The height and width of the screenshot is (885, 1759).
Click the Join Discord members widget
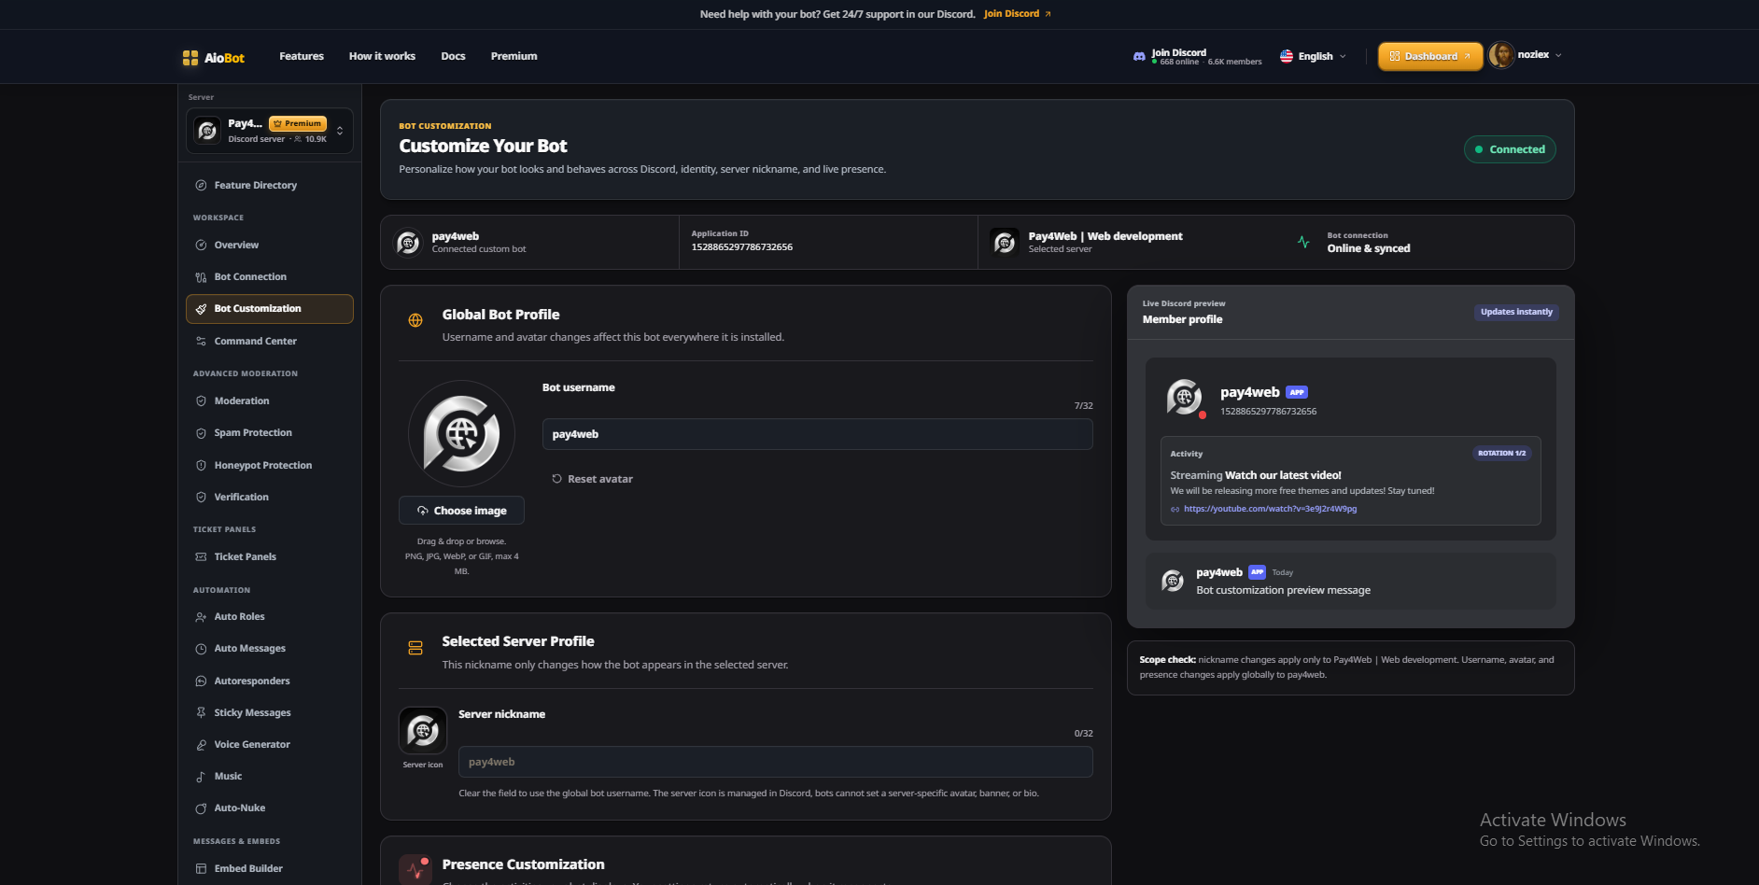[x=1197, y=57]
